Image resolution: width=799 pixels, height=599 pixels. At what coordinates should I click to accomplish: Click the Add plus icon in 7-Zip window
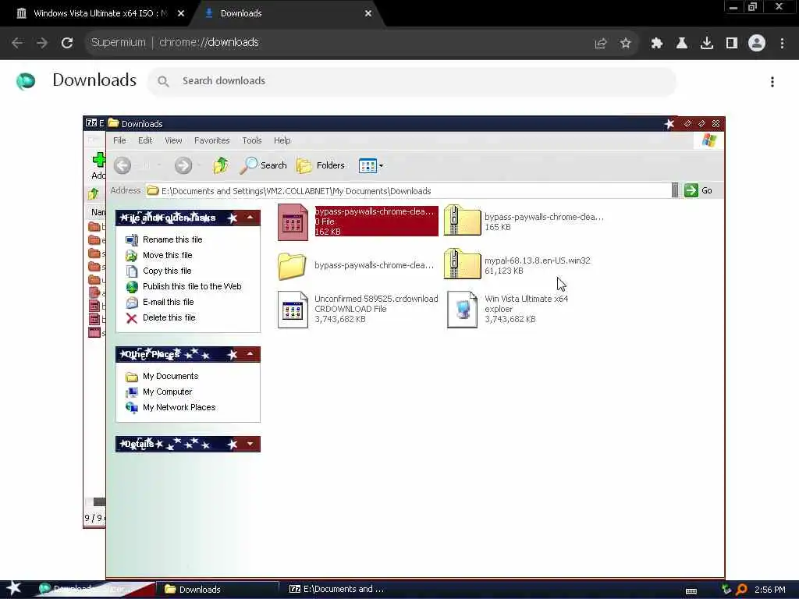[98, 160]
